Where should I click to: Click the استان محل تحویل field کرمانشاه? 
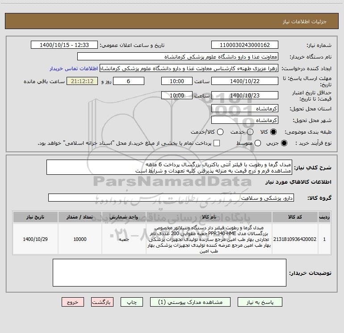245,109
